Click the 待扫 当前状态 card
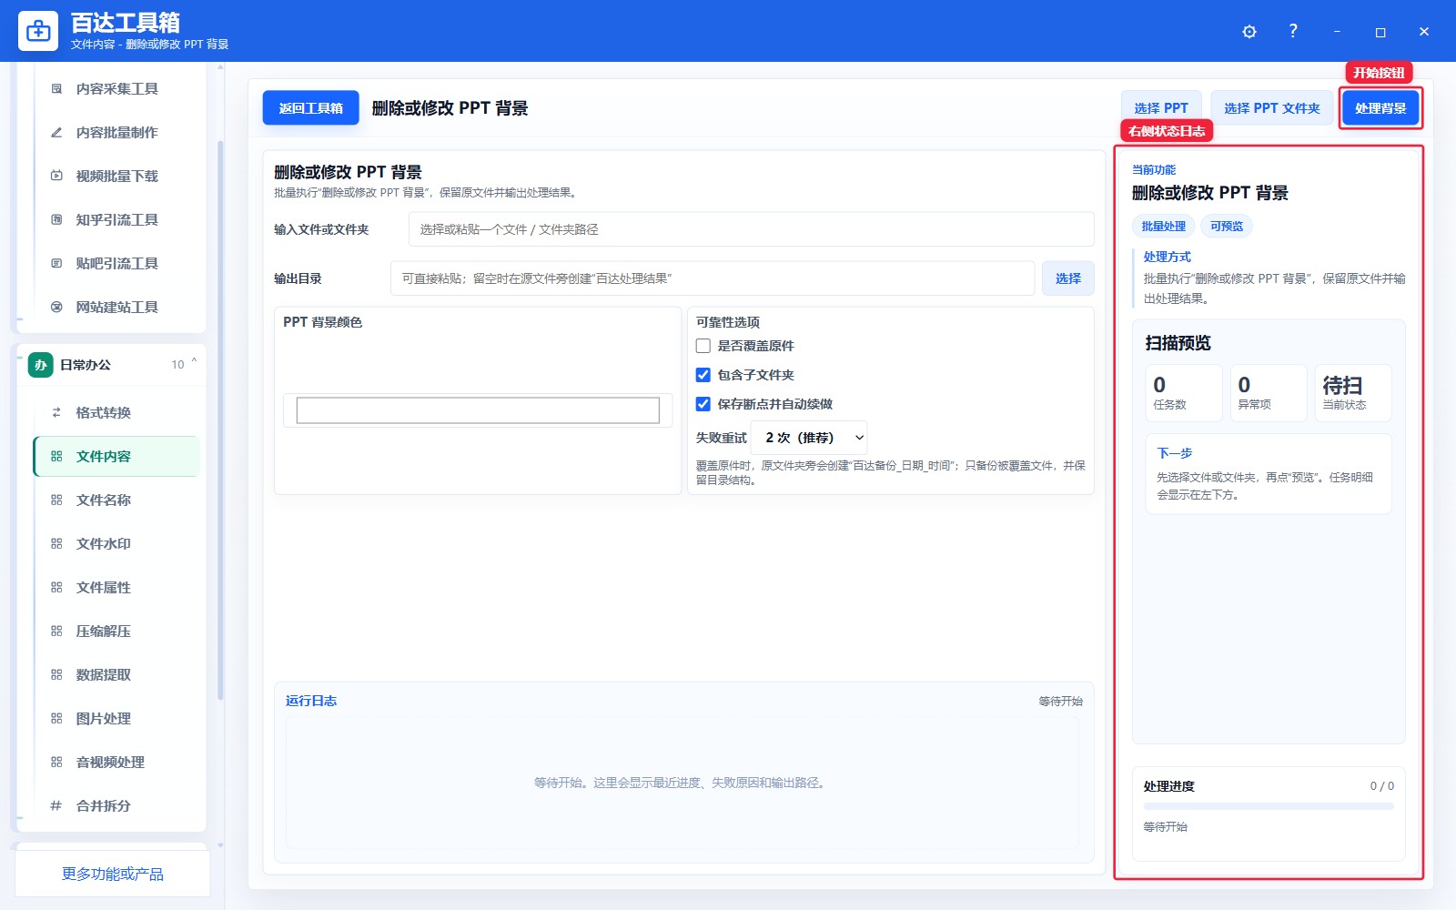The width and height of the screenshot is (1456, 910). pos(1353,393)
